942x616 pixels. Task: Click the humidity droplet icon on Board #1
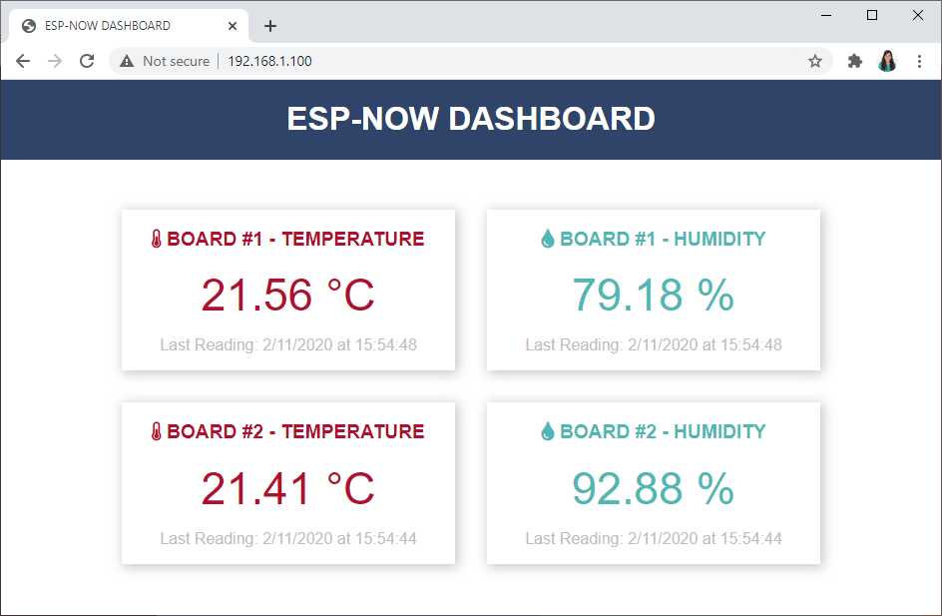[547, 239]
